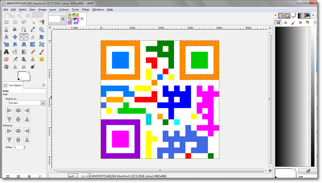Choose the Select by Colour tool
Viewport: 322px width, 183px height.
click(41, 22)
